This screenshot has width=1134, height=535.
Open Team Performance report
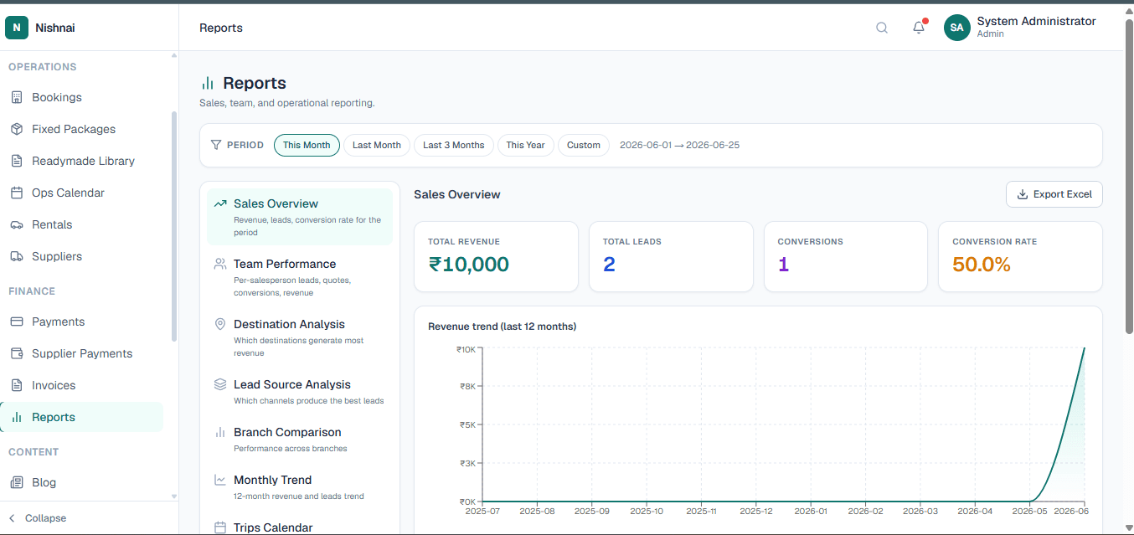coord(300,277)
